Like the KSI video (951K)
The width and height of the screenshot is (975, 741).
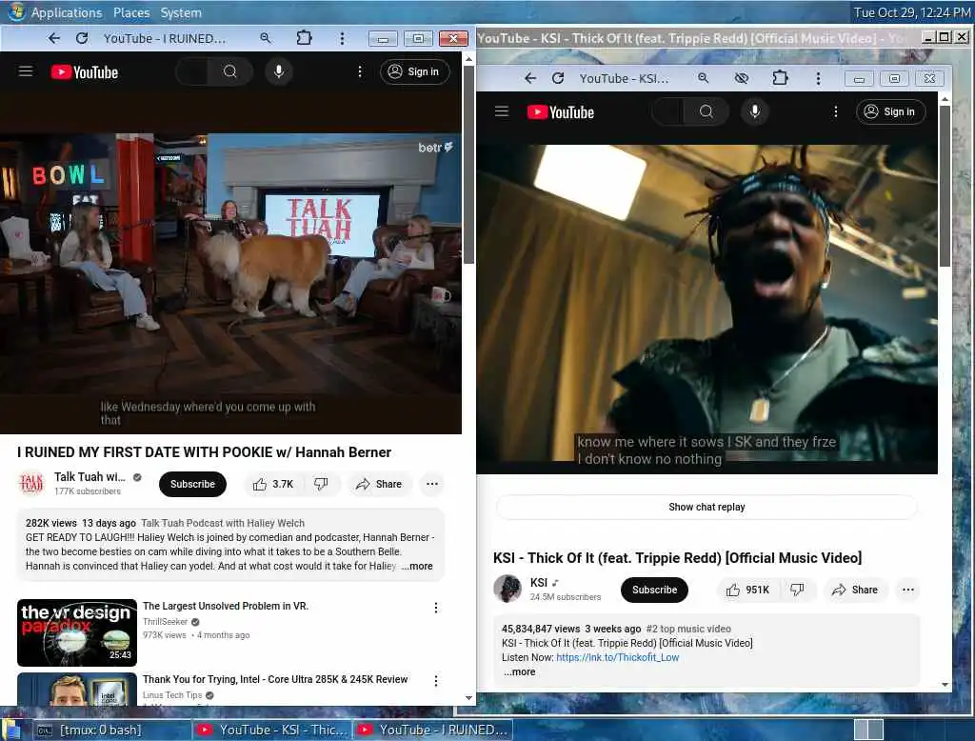(x=748, y=590)
